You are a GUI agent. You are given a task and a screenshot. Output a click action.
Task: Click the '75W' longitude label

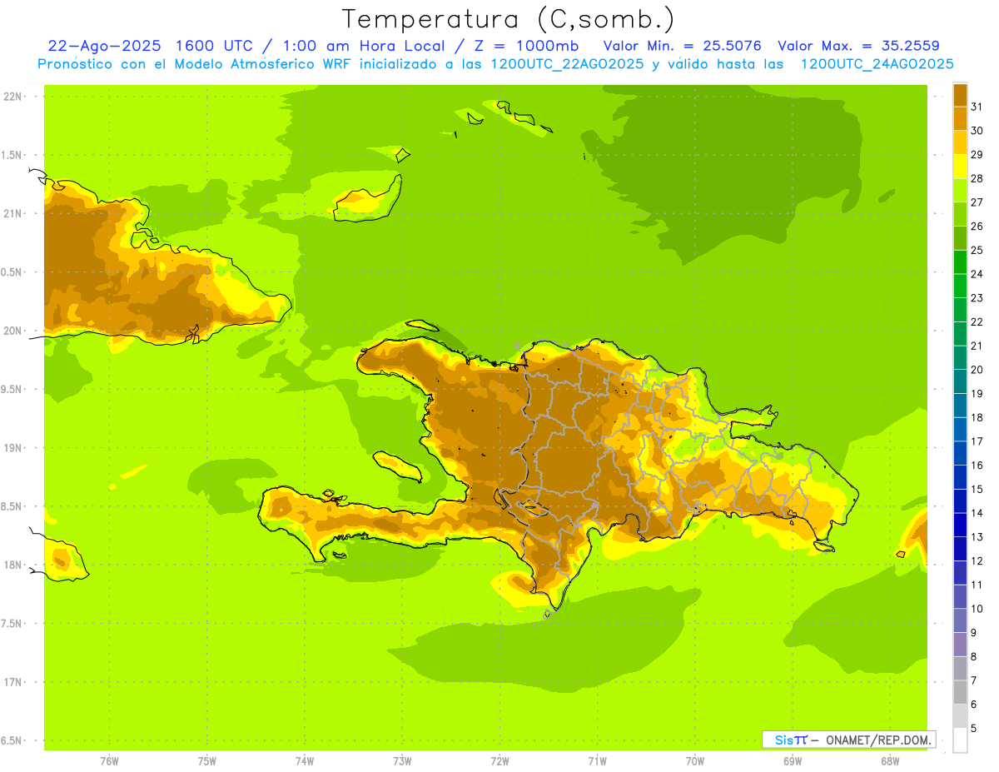(x=207, y=761)
